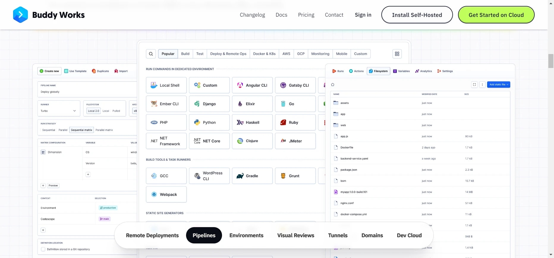Open the Changelog link
The height and width of the screenshot is (258, 554).
(252, 15)
